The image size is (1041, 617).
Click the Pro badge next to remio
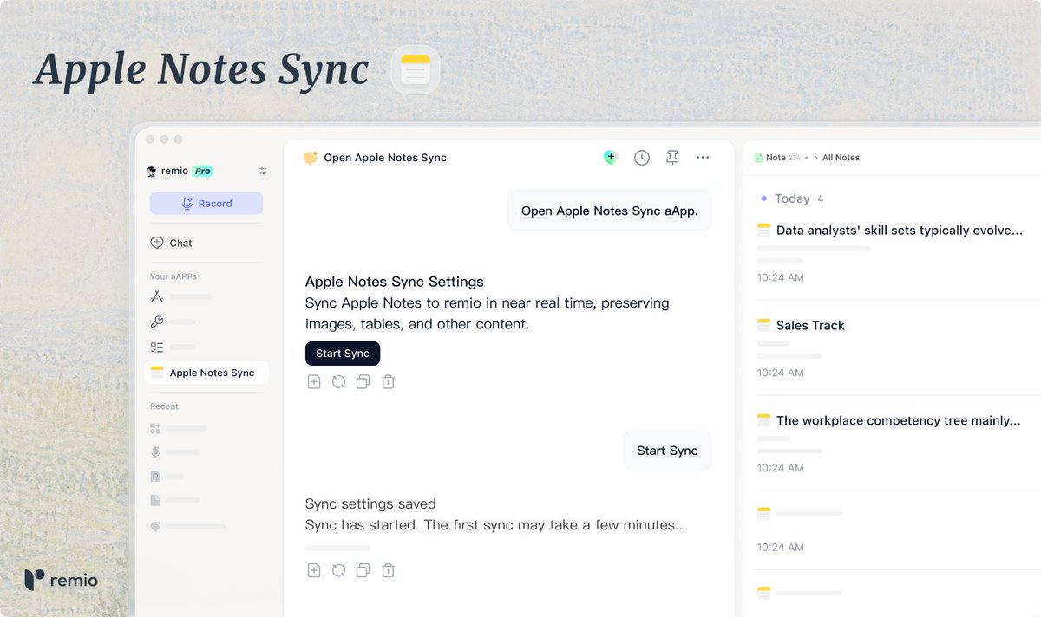tap(203, 172)
